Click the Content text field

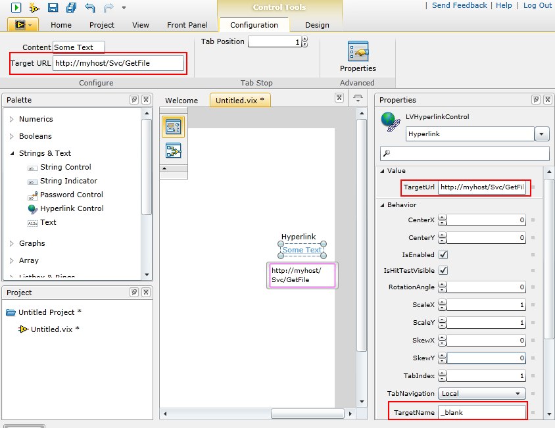(x=78, y=47)
